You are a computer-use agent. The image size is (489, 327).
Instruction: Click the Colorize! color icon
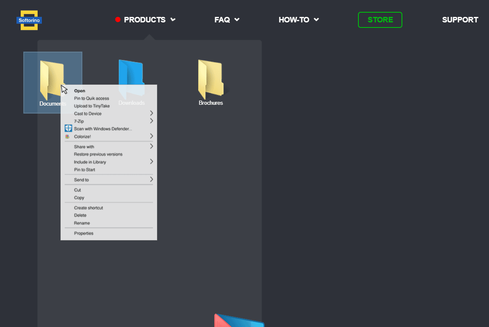click(67, 136)
